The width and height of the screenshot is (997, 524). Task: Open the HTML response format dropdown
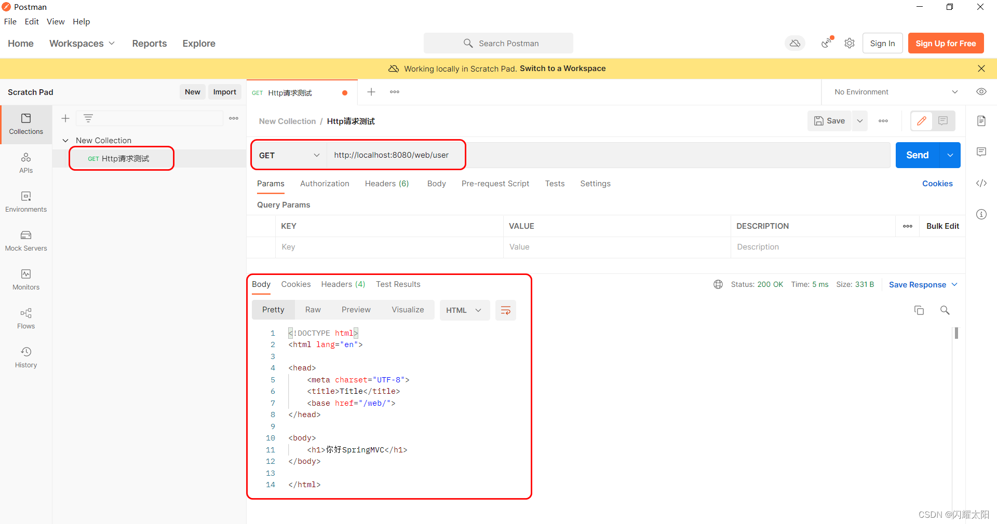[x=465, y=310]
